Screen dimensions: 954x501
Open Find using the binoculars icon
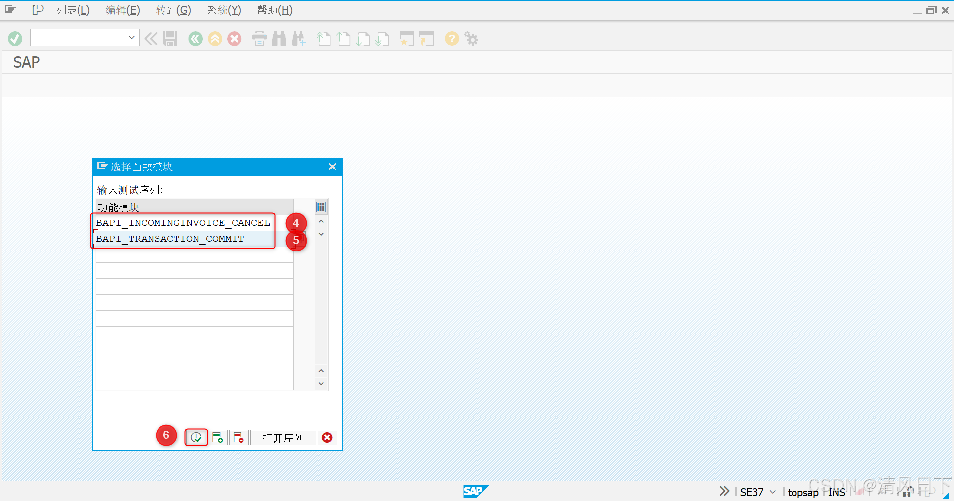279,38
